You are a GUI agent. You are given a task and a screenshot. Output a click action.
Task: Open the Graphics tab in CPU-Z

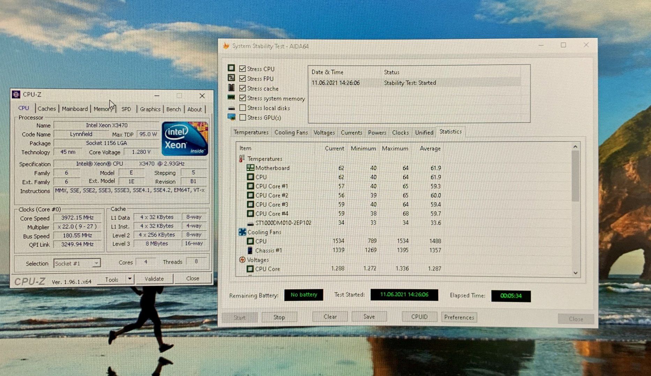(150, 109)
